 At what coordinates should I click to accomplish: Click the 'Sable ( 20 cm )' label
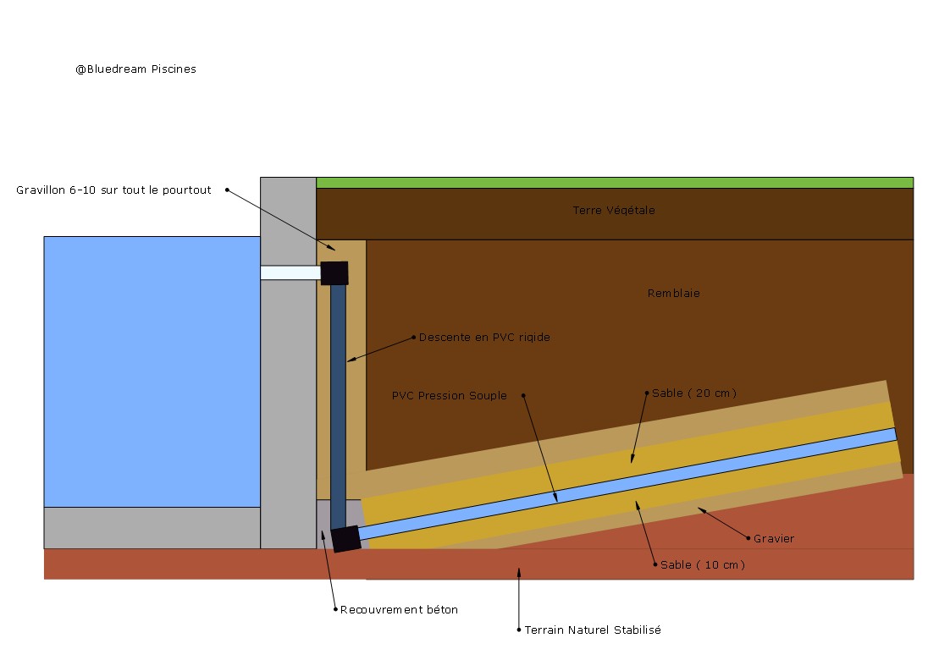pyautogui.click(x=694, y=393)
